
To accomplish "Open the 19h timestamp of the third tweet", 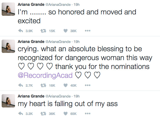I will pos(77,96).
